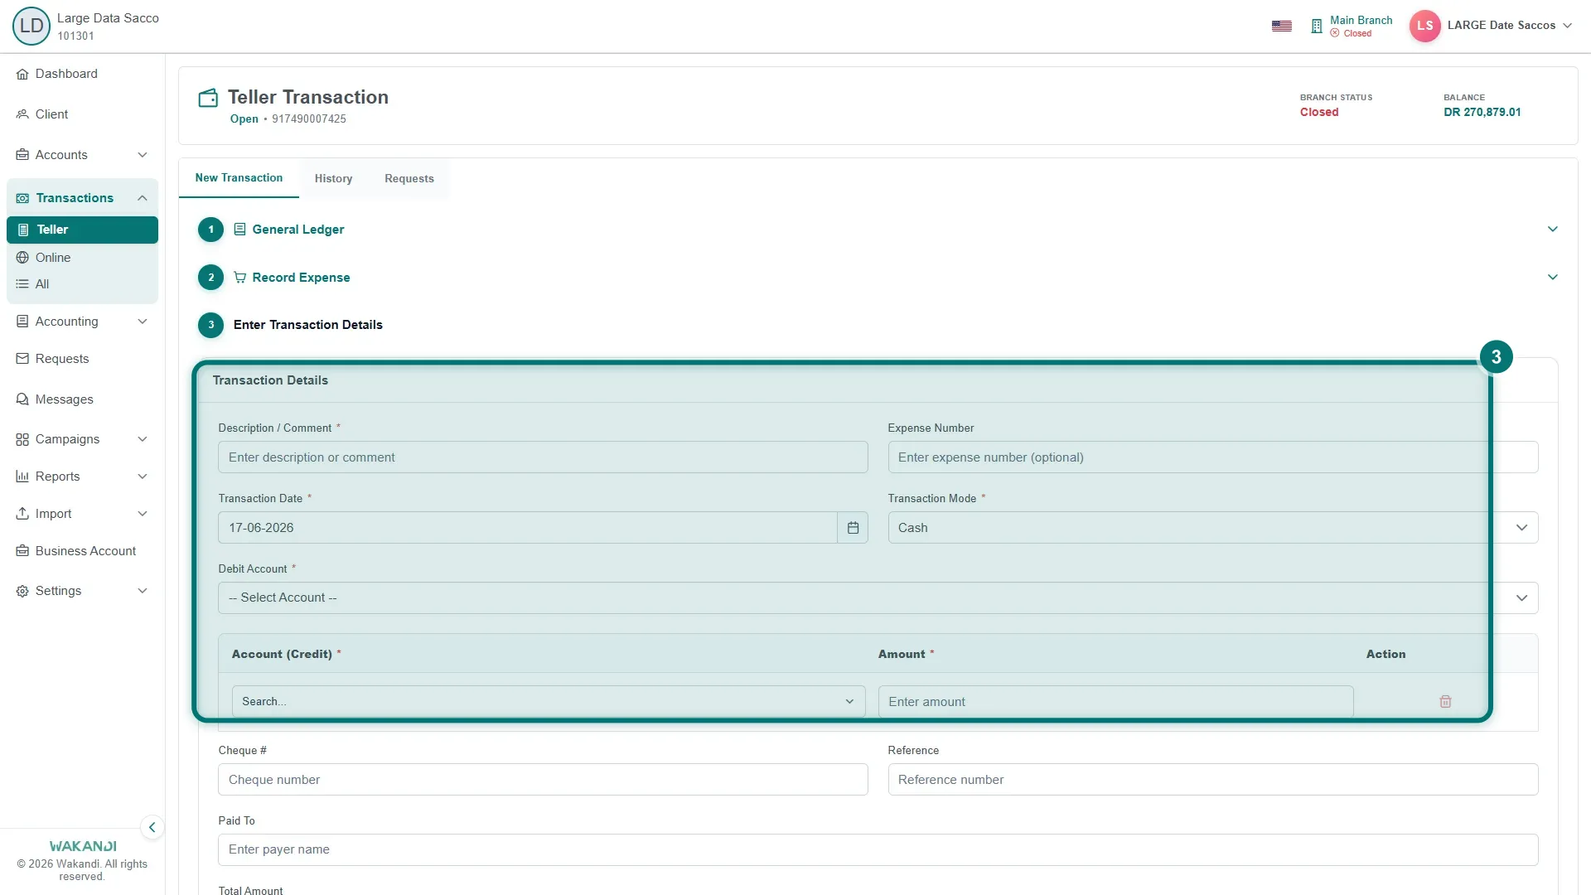Expand the Accounts sidebar menu

pyautogui.click(x=143, y=155)
